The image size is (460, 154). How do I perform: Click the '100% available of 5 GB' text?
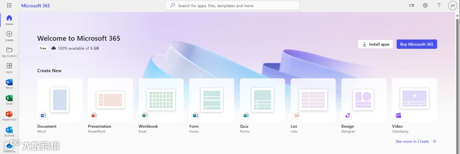[x=78, y=48]
